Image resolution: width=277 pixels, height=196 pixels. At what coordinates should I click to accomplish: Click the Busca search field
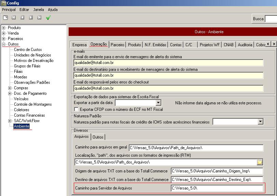[271, 19]
